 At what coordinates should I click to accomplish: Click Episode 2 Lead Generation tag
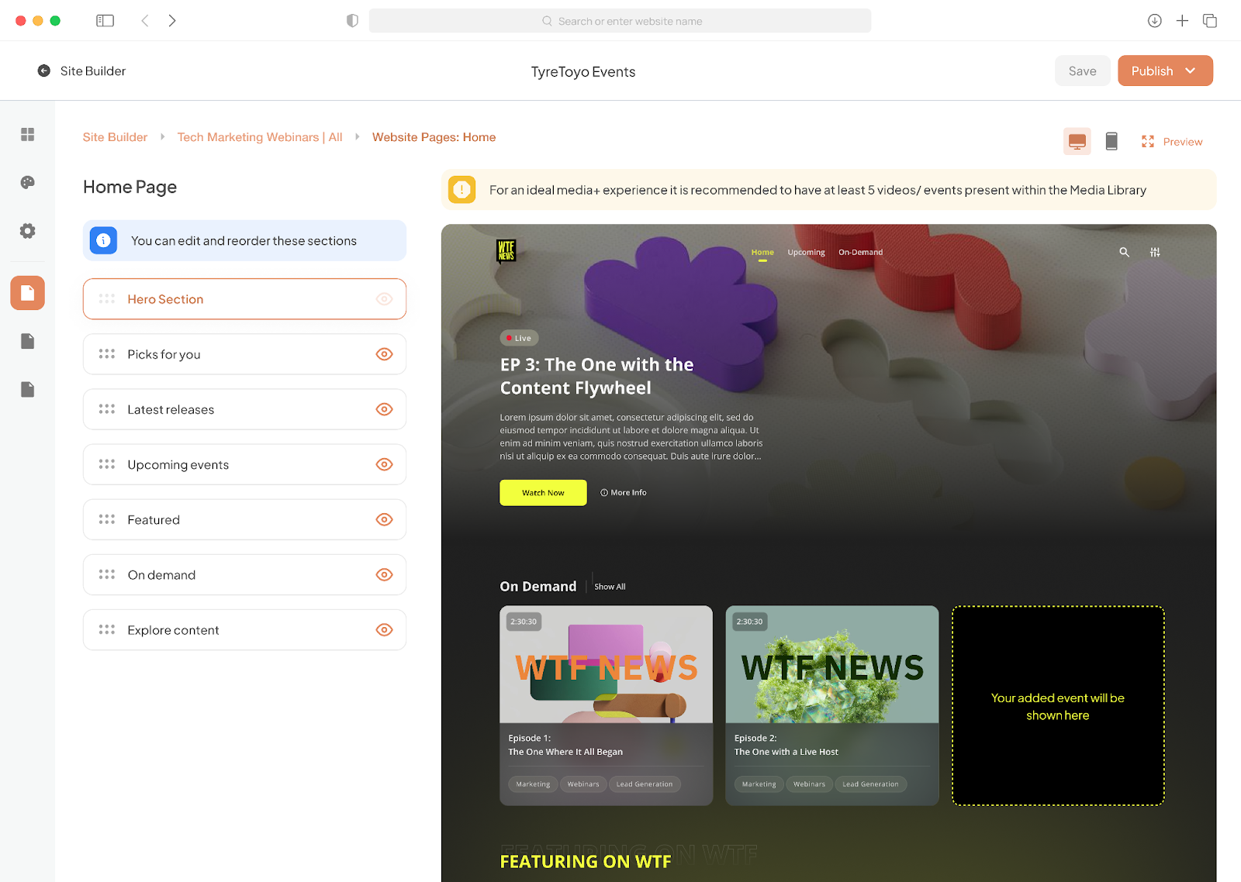tap(870, 784)
